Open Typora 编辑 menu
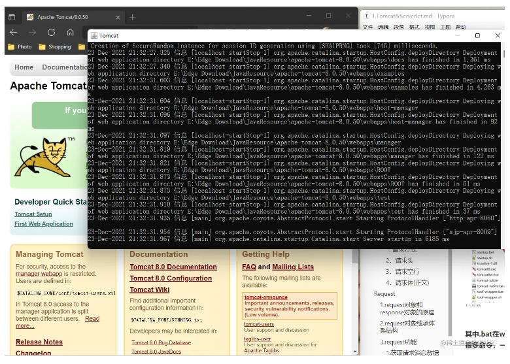The width and height of the screenshot is (510, 364). [x=383, y=27]
